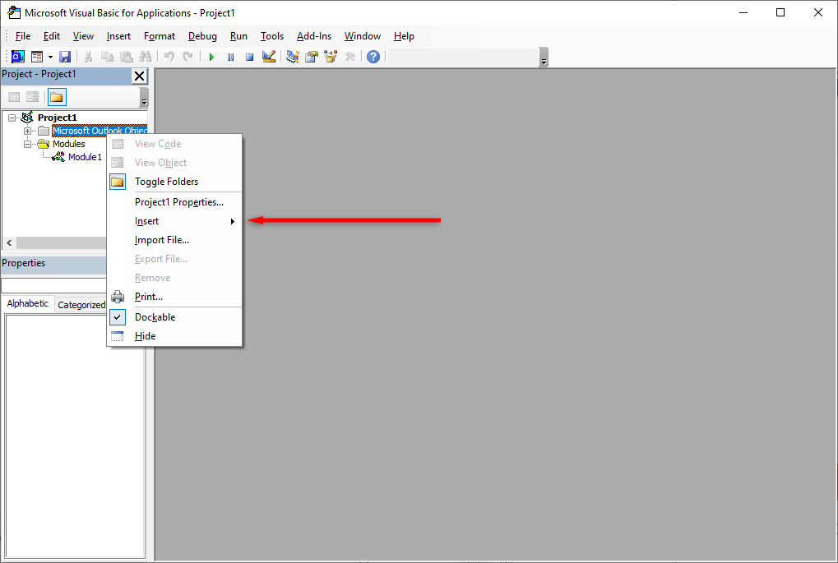This screenshot has width=838, height=563.
Task: Open toolbar options overflow arrow
Action: [544, 58]
